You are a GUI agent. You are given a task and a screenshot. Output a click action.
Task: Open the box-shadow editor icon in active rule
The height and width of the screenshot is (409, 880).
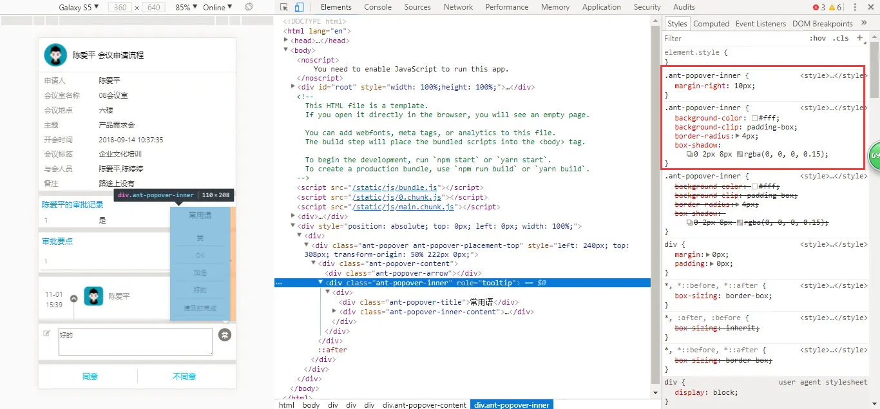tap(689, 155)
